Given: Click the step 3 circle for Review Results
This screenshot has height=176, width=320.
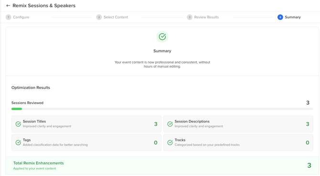Looking at the screenshot, I should coord(190,17).
